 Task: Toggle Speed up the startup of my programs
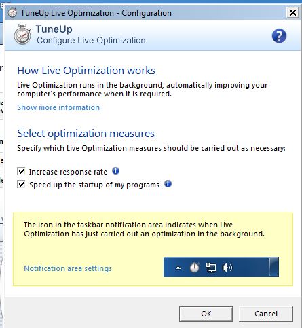click(21, 184)
